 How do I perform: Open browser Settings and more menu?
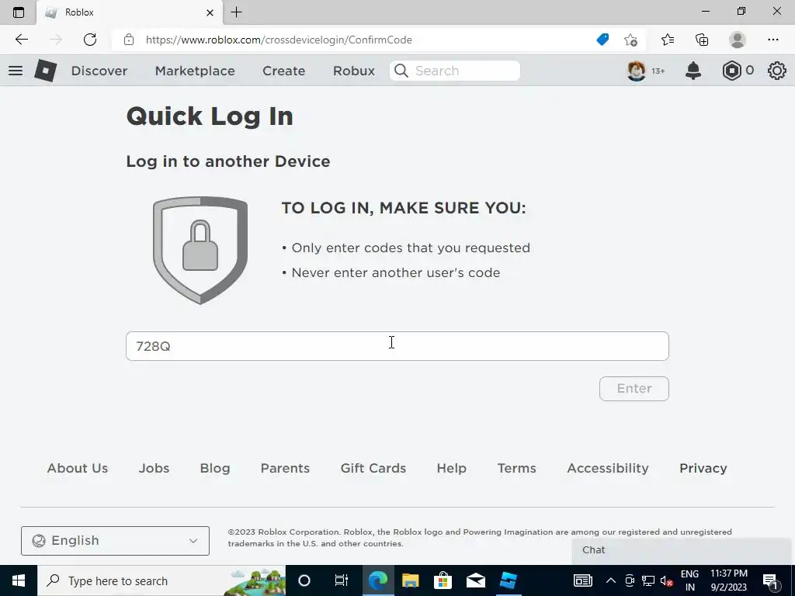coord(772,40)
